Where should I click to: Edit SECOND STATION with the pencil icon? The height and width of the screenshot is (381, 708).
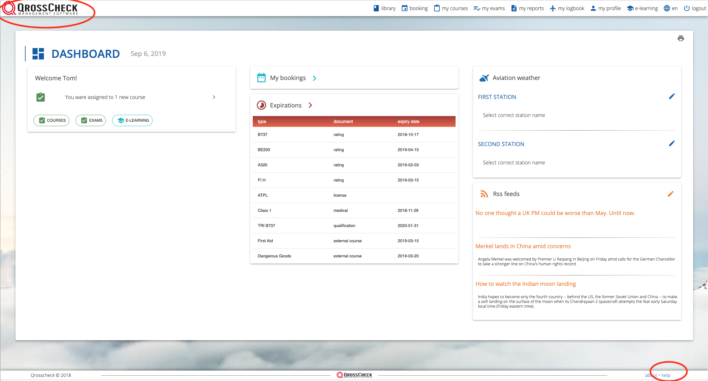[672, 144]
